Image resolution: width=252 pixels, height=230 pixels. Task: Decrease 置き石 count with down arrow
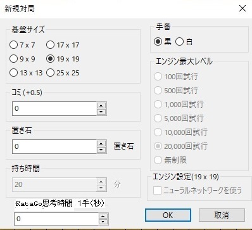coord(101,150)
